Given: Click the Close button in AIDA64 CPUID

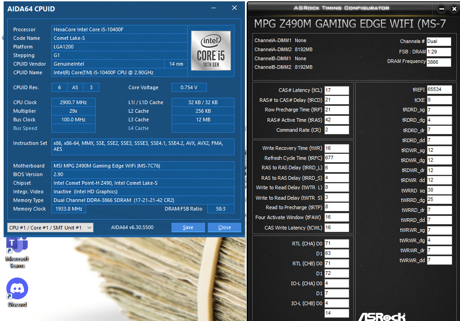Looking at the screenshot, I should [x=225, y=227].
